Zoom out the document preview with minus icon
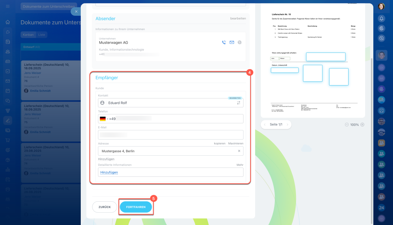Image resolution: width=393 pixels, height=225 pixels. pyautogui.click(x=347, y=124)
